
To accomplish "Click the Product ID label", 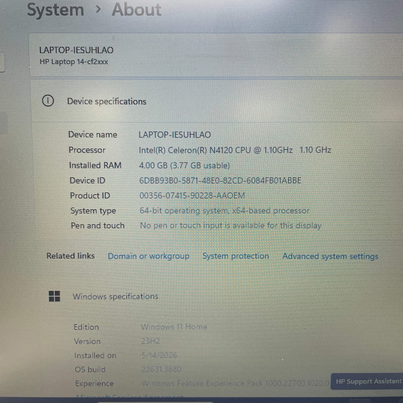I will (90, 195).
